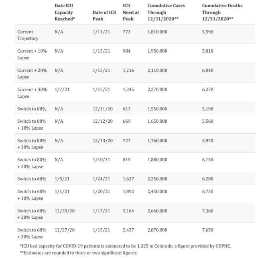This screenshot has width=270, height=258.
Task: Select the 'Date of ICU Peak' header
Action: (x=104, y=15)
